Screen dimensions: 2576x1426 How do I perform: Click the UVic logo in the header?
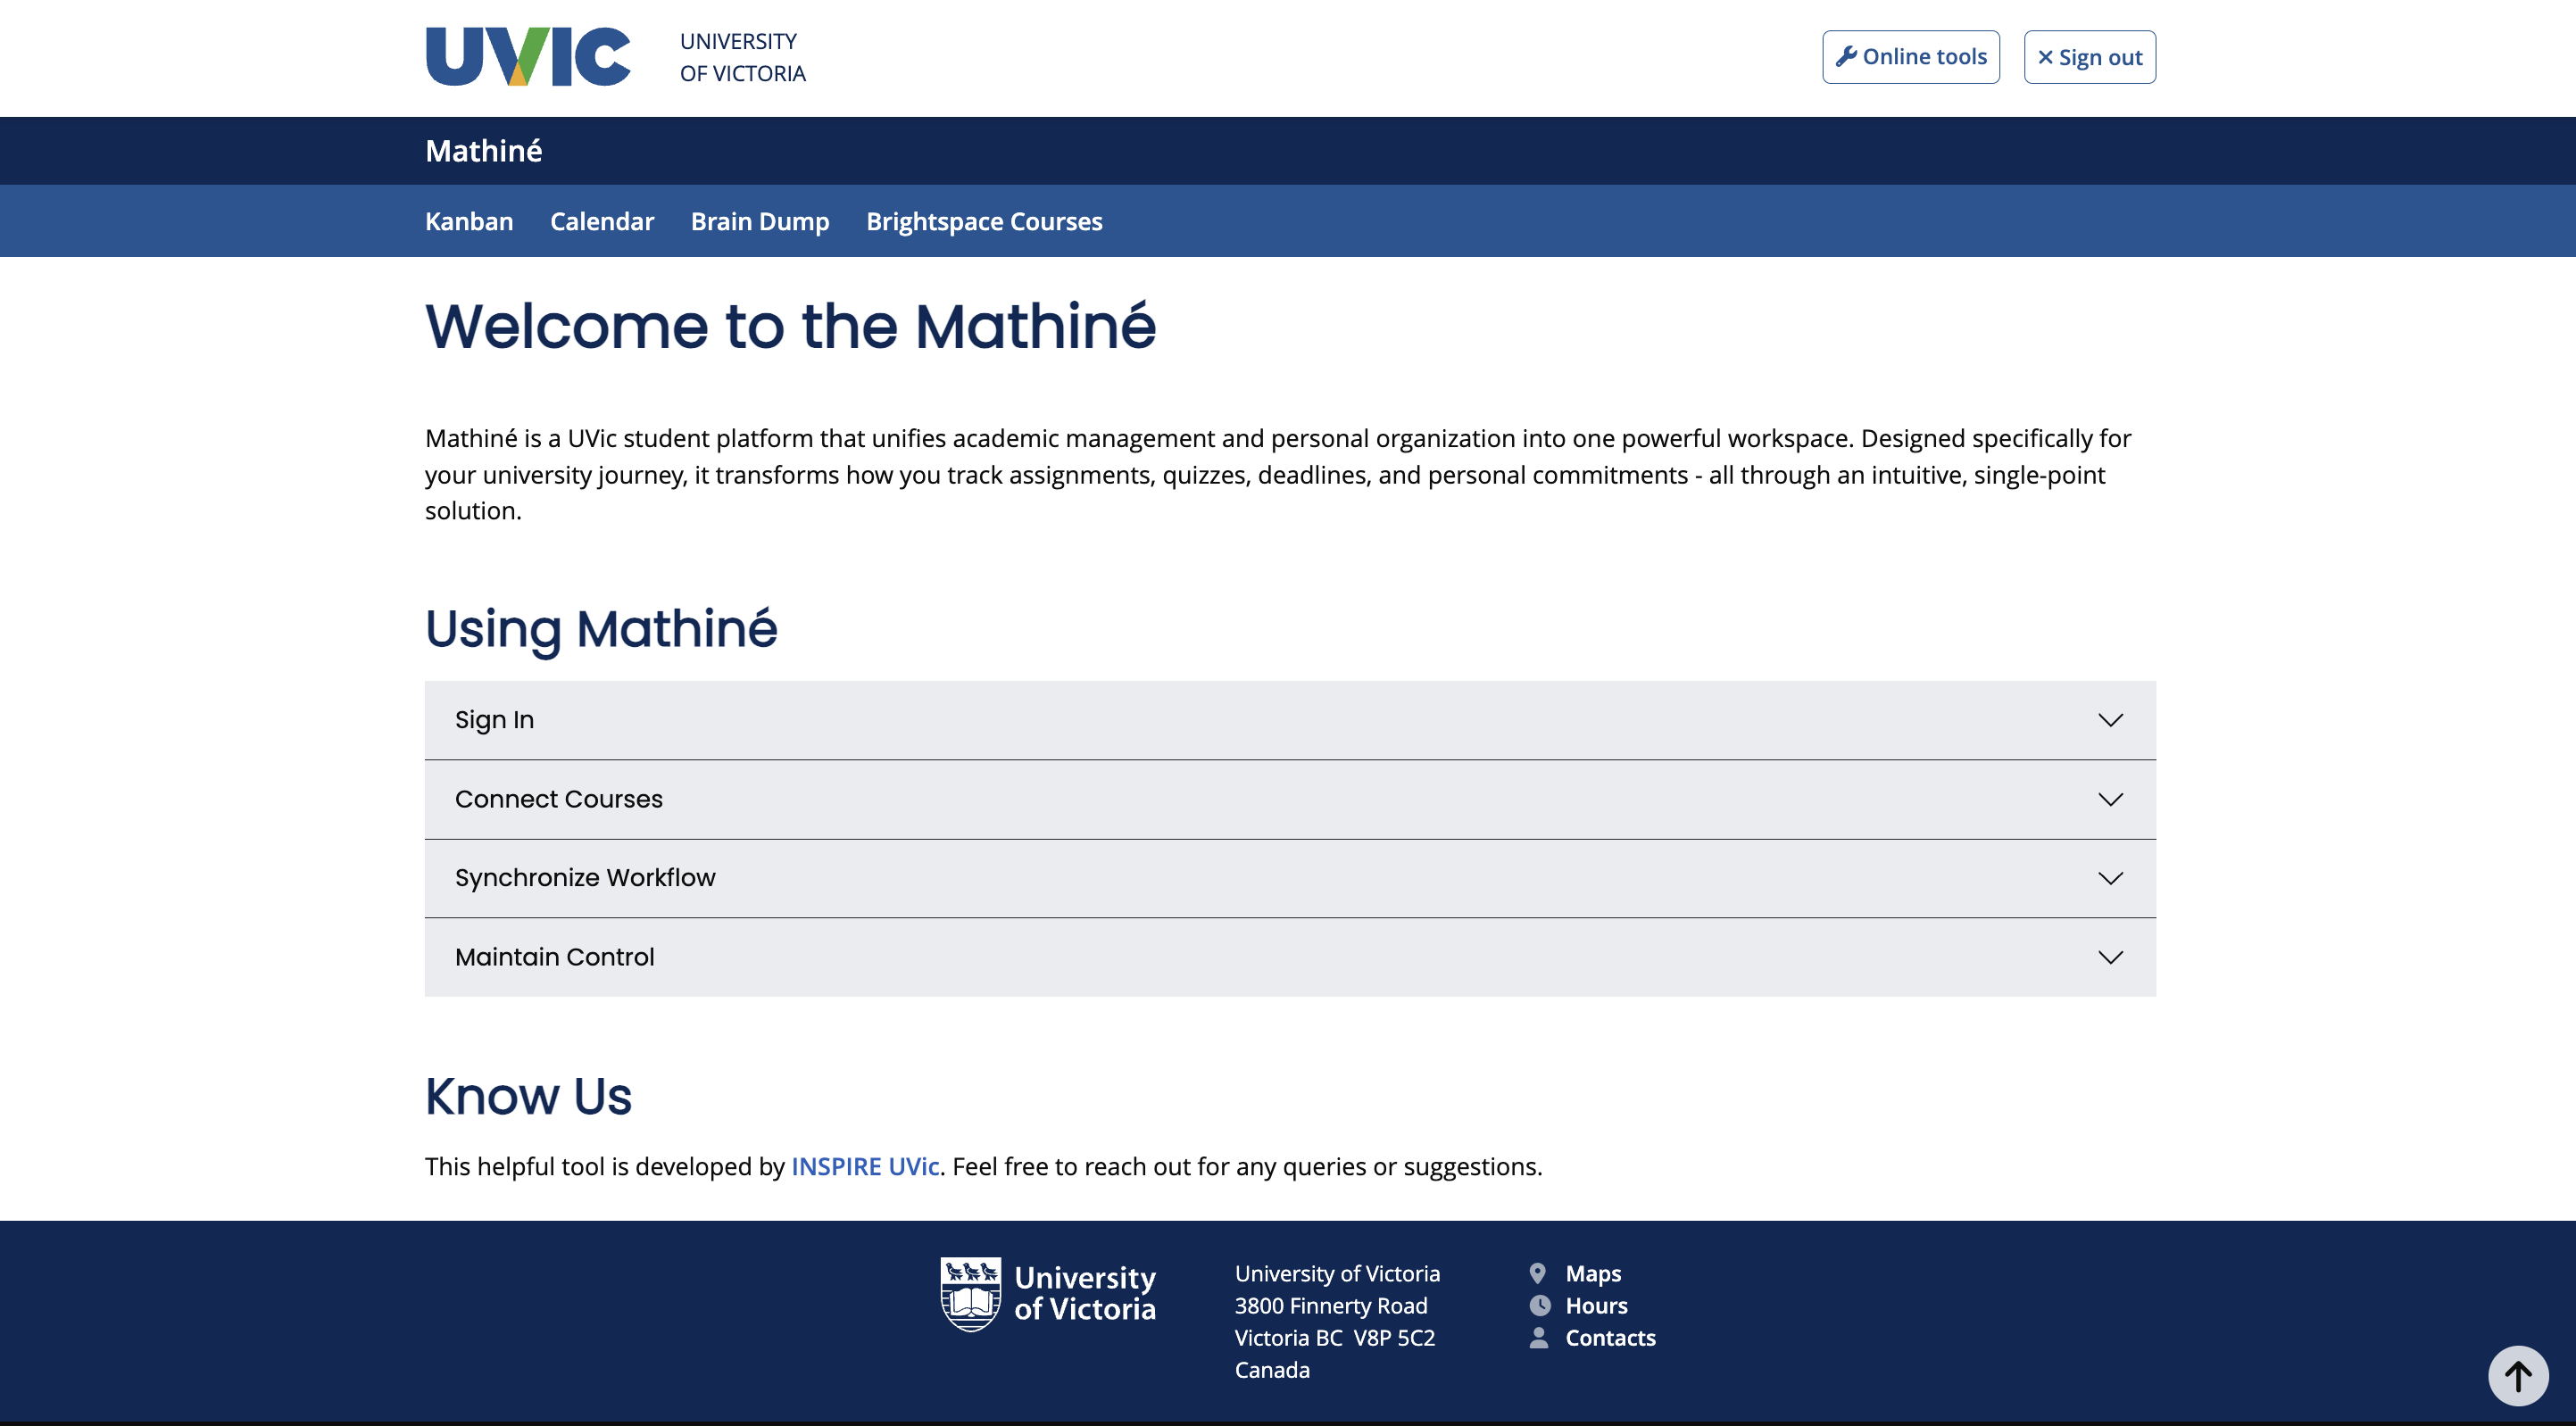coord(527,57)
